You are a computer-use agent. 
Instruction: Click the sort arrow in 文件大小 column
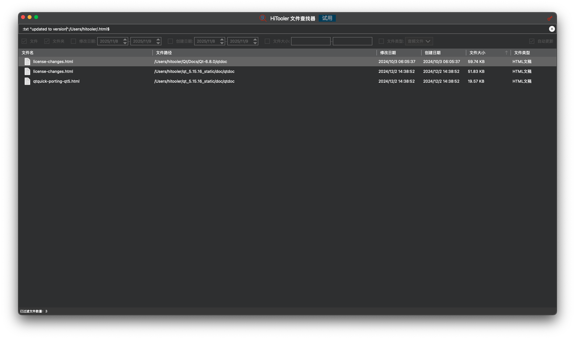point(506,53)
